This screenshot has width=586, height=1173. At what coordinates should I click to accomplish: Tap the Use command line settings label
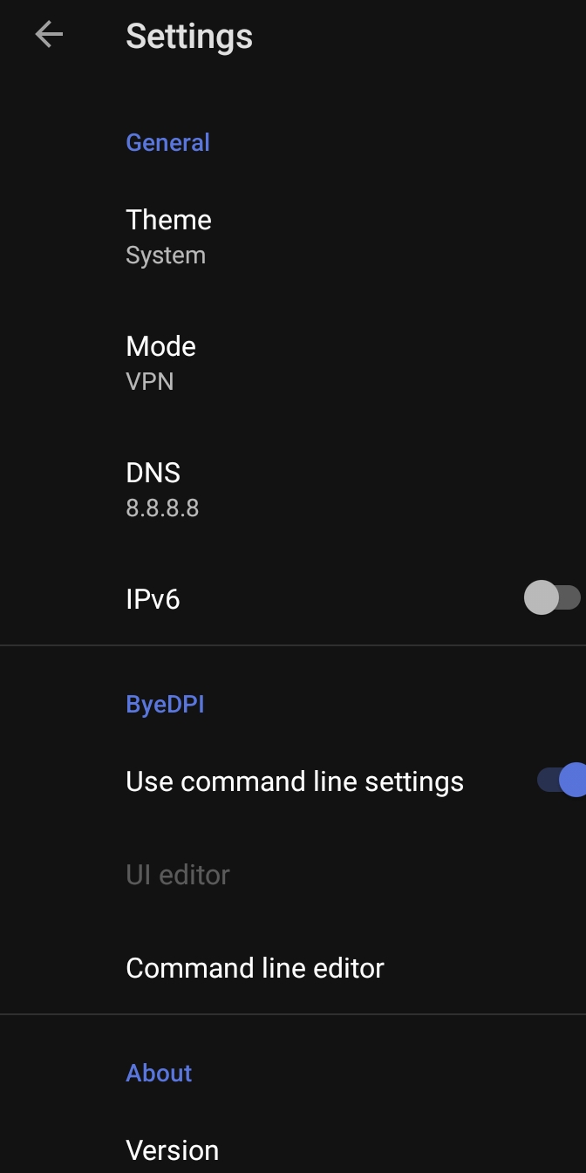point(295,781)
